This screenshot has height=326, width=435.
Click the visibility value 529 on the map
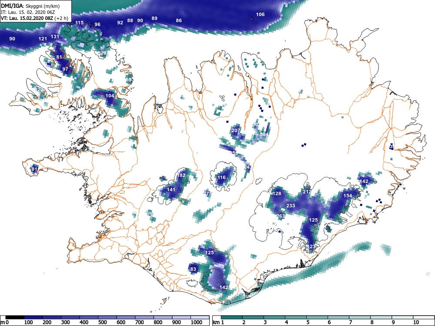click(x=102, y=53)
